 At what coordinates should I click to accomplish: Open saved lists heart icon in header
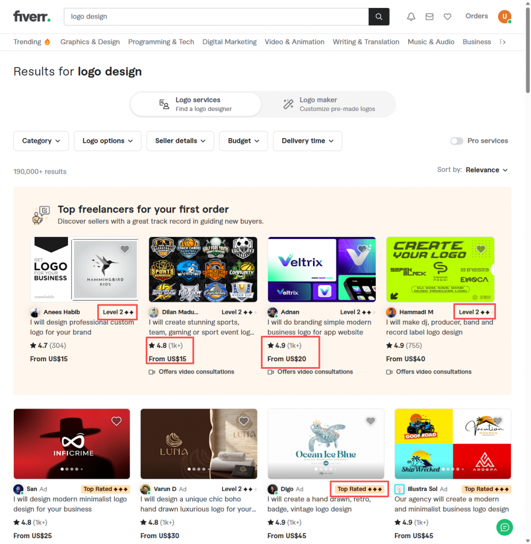448,16
